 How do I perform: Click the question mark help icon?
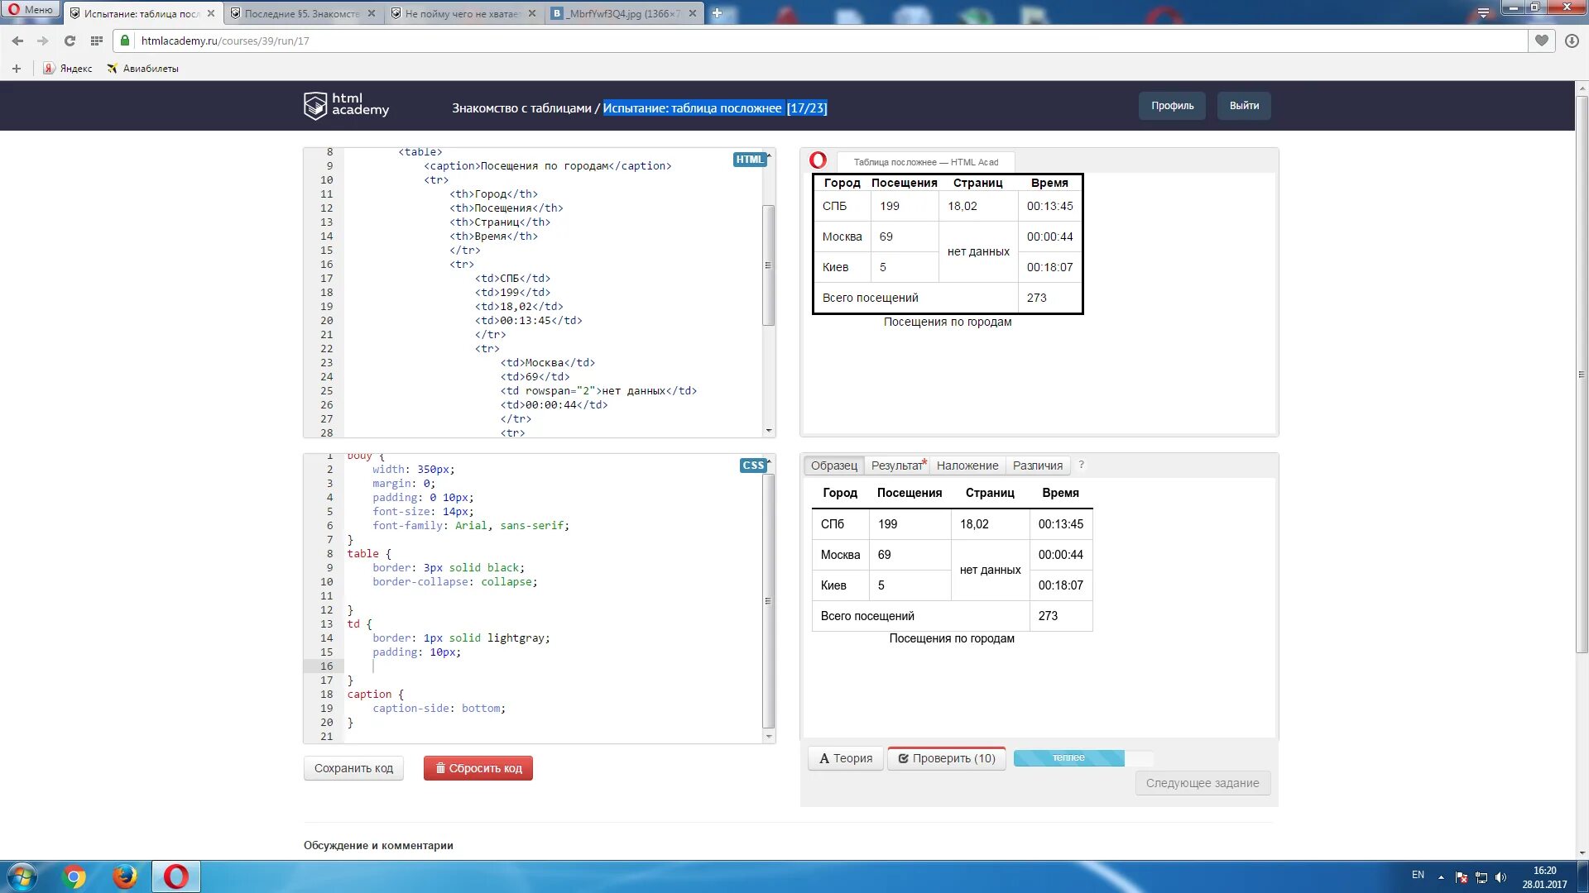1081,466
